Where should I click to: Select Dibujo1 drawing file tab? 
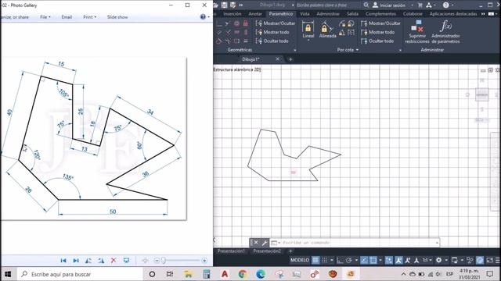coord(250,59)
